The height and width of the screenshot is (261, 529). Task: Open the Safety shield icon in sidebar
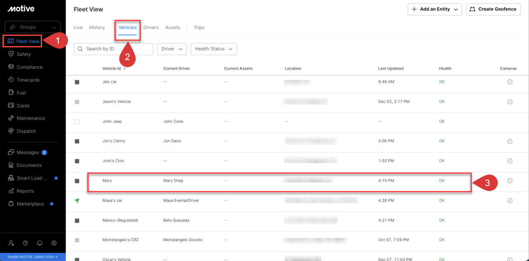coord(11,54)
